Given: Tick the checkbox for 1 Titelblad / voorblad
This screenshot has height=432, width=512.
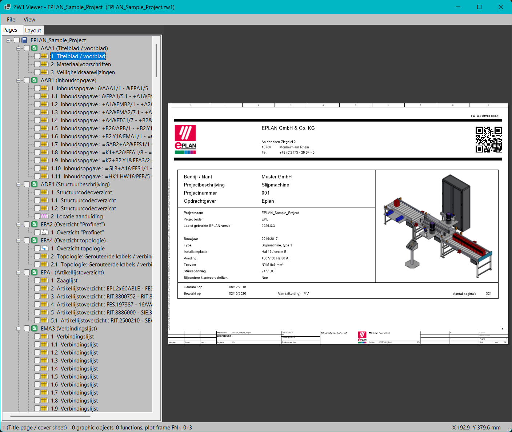Looking at the screenshot, I should [x=37, y=56].
